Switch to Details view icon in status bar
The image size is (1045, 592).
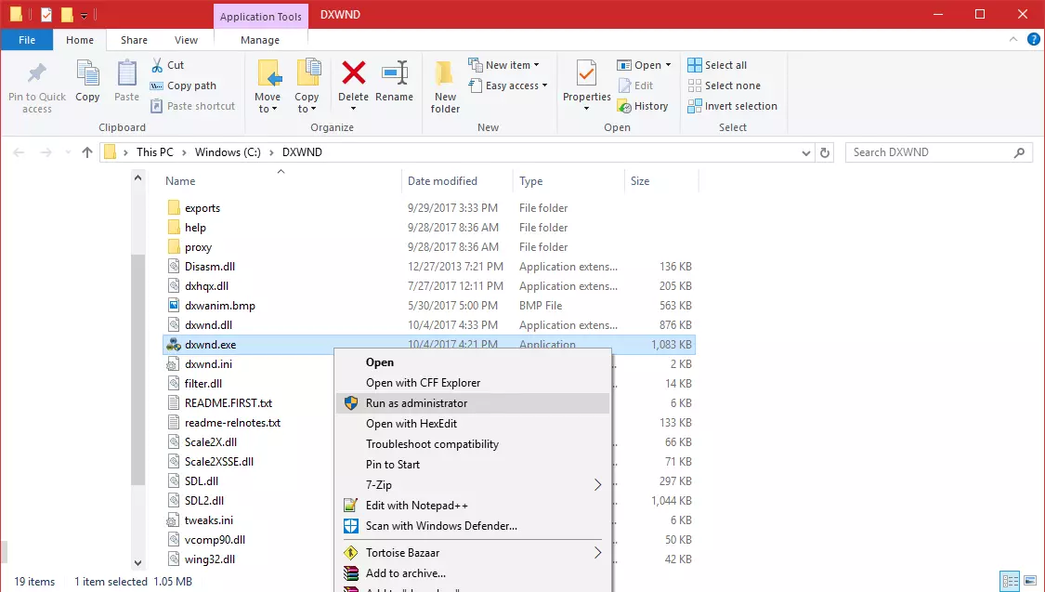click(1010, 582)
